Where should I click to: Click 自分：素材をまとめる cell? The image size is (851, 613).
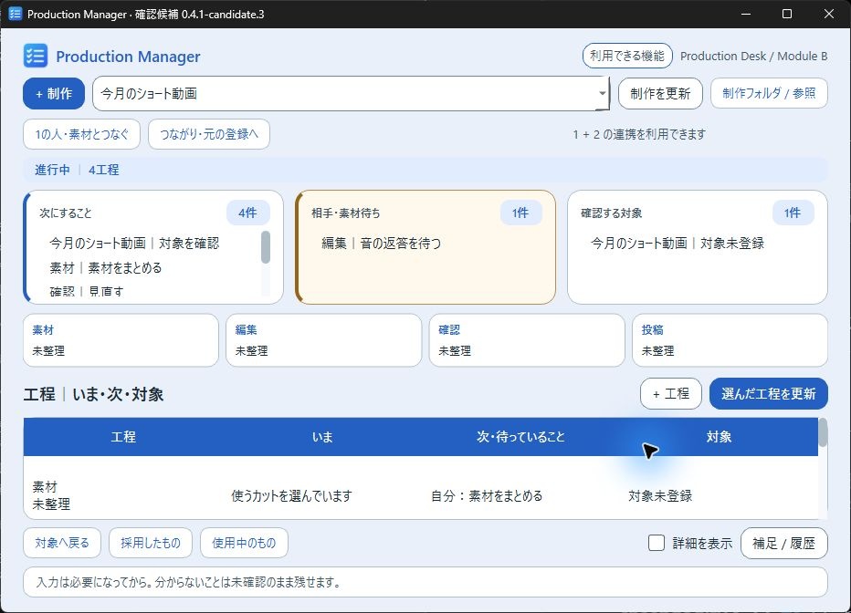[x=487, y=495]
